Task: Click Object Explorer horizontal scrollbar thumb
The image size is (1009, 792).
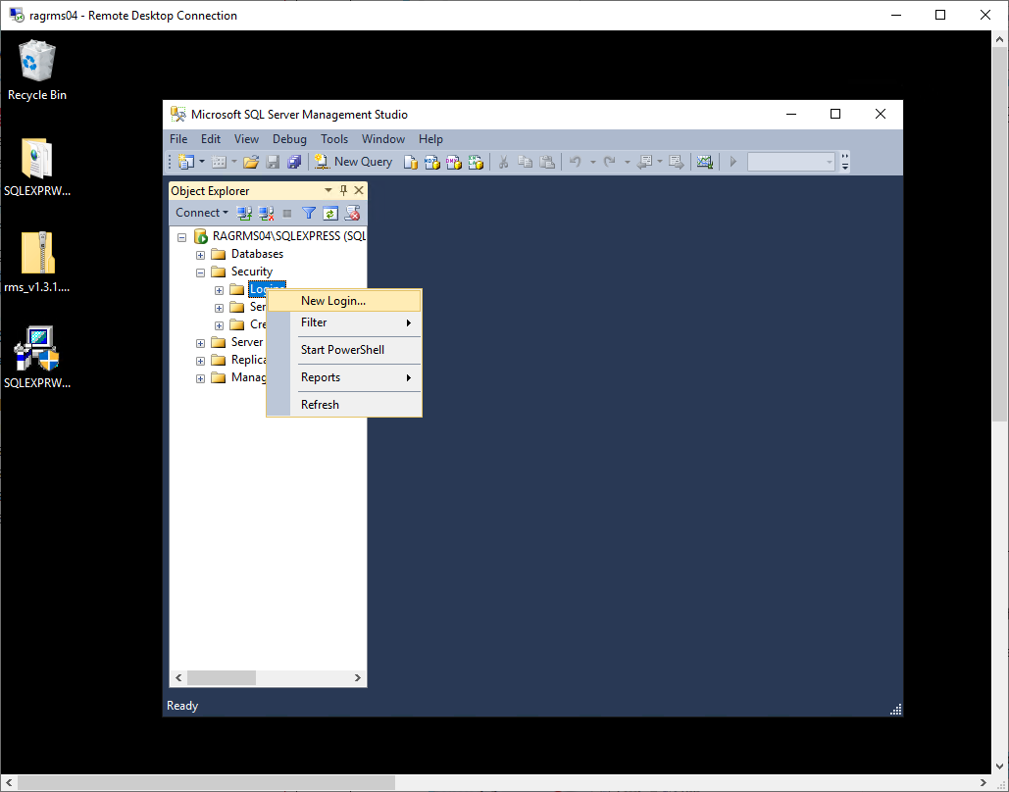Action: point(222,677)
